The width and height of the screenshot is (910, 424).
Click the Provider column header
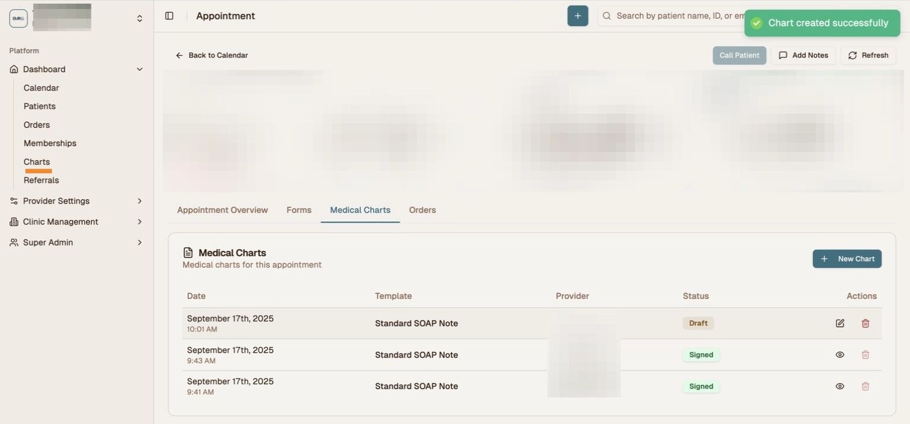[x=572, y=296]
